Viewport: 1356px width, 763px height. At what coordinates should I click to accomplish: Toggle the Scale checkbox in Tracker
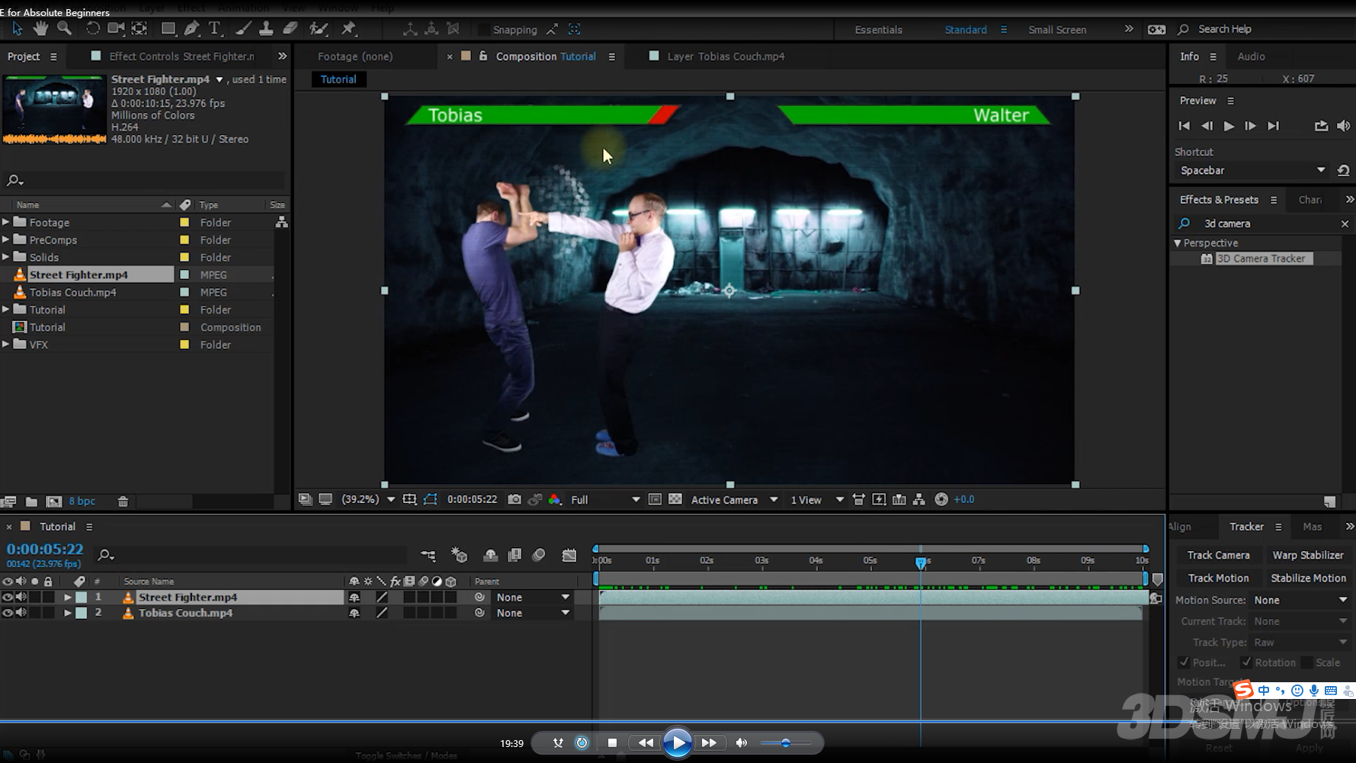1306,662
